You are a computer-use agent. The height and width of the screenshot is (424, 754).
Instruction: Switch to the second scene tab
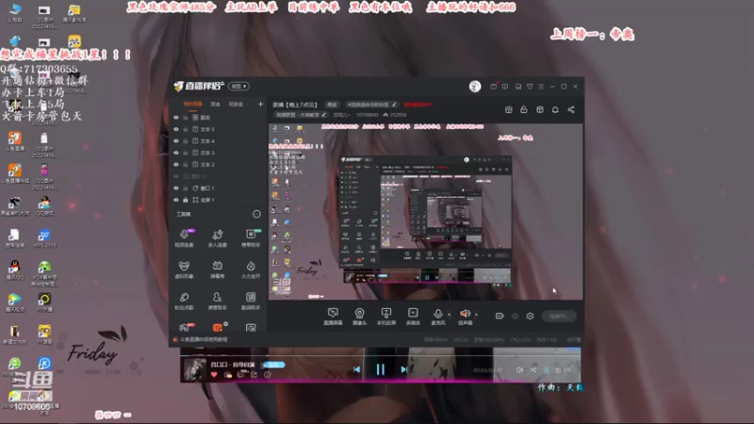click(x=216, y=104)
